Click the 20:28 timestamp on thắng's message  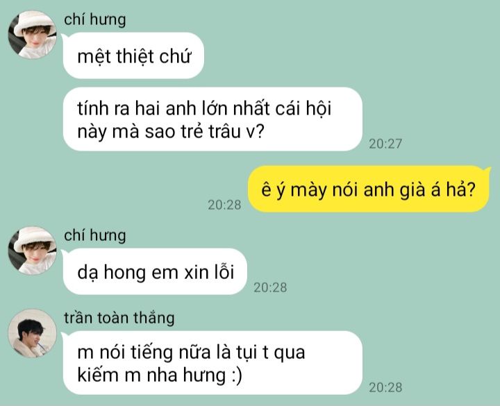click(x=385, y=387)
